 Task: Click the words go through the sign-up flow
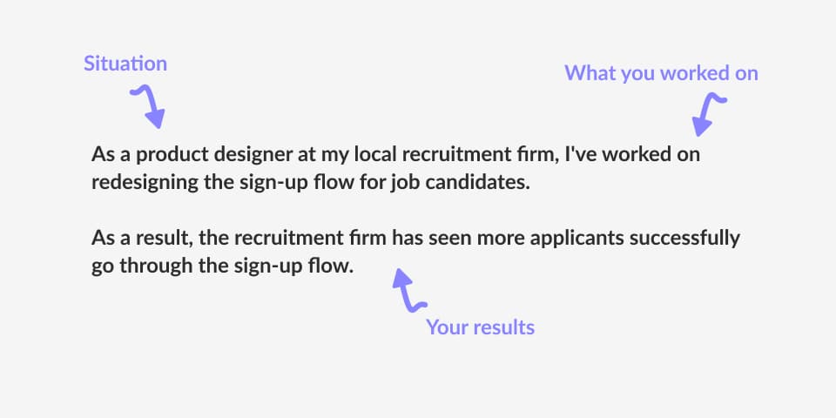pos(222,266)
